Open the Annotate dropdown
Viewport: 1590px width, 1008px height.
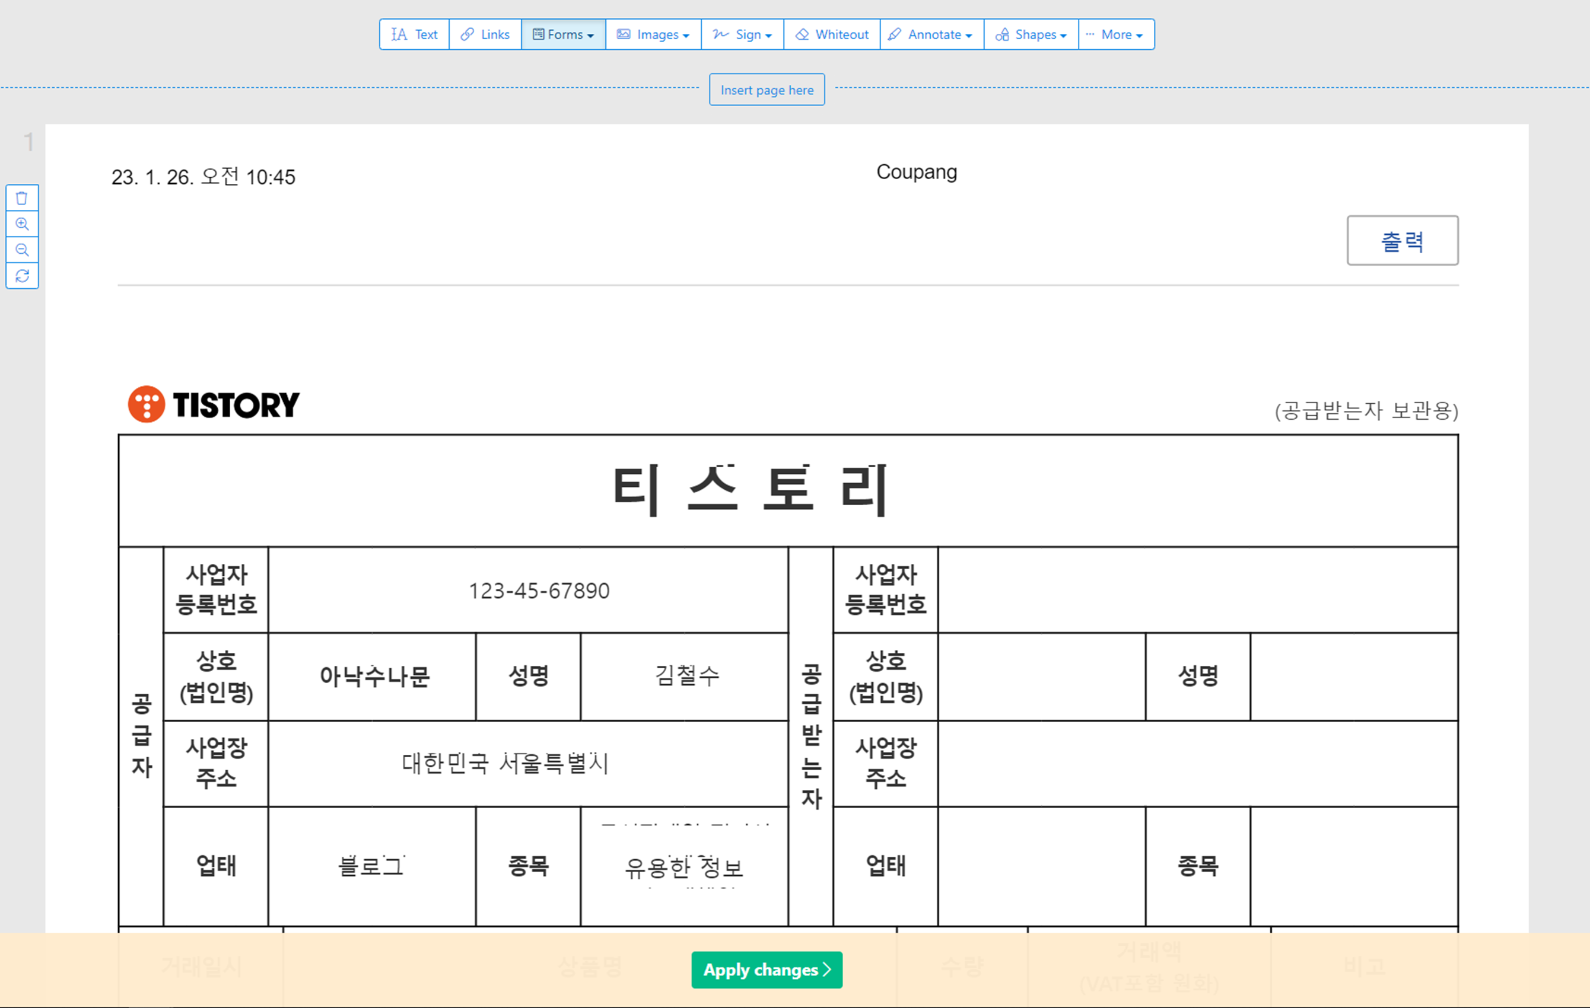[x=931, y=34]
